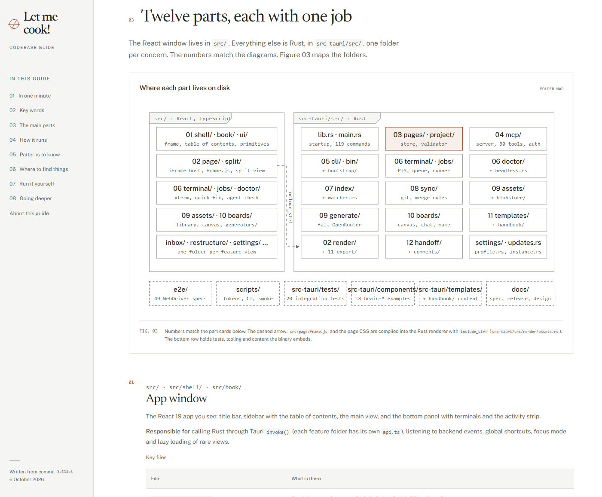
Task: Click the lib.rs main.rs box
Action: (339, 139)
